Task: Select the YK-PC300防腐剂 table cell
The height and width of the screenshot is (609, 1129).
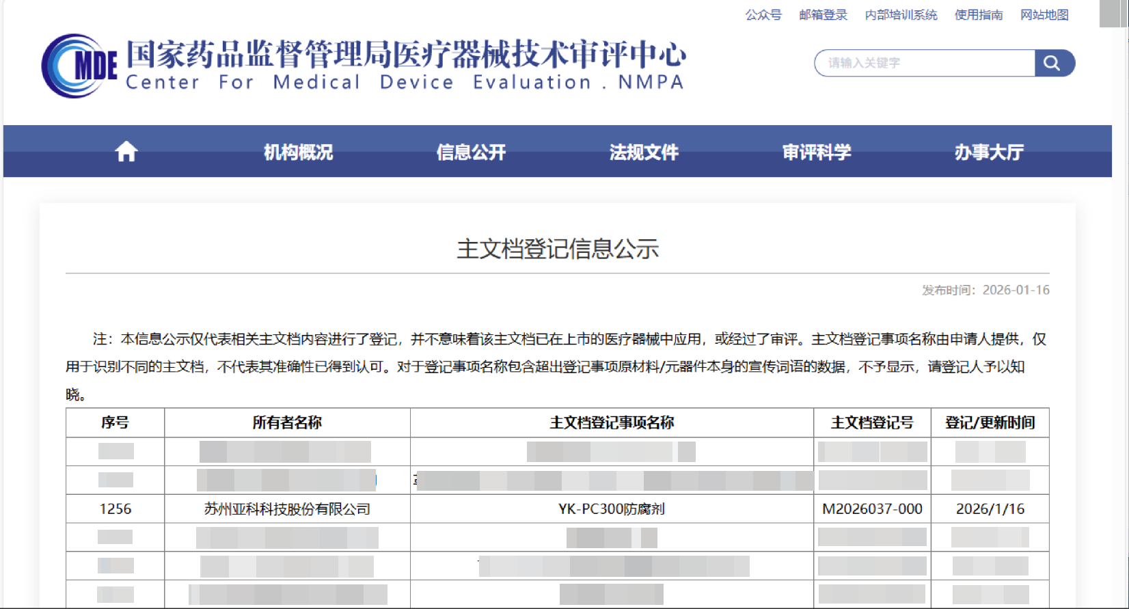Action: [612, 509]
